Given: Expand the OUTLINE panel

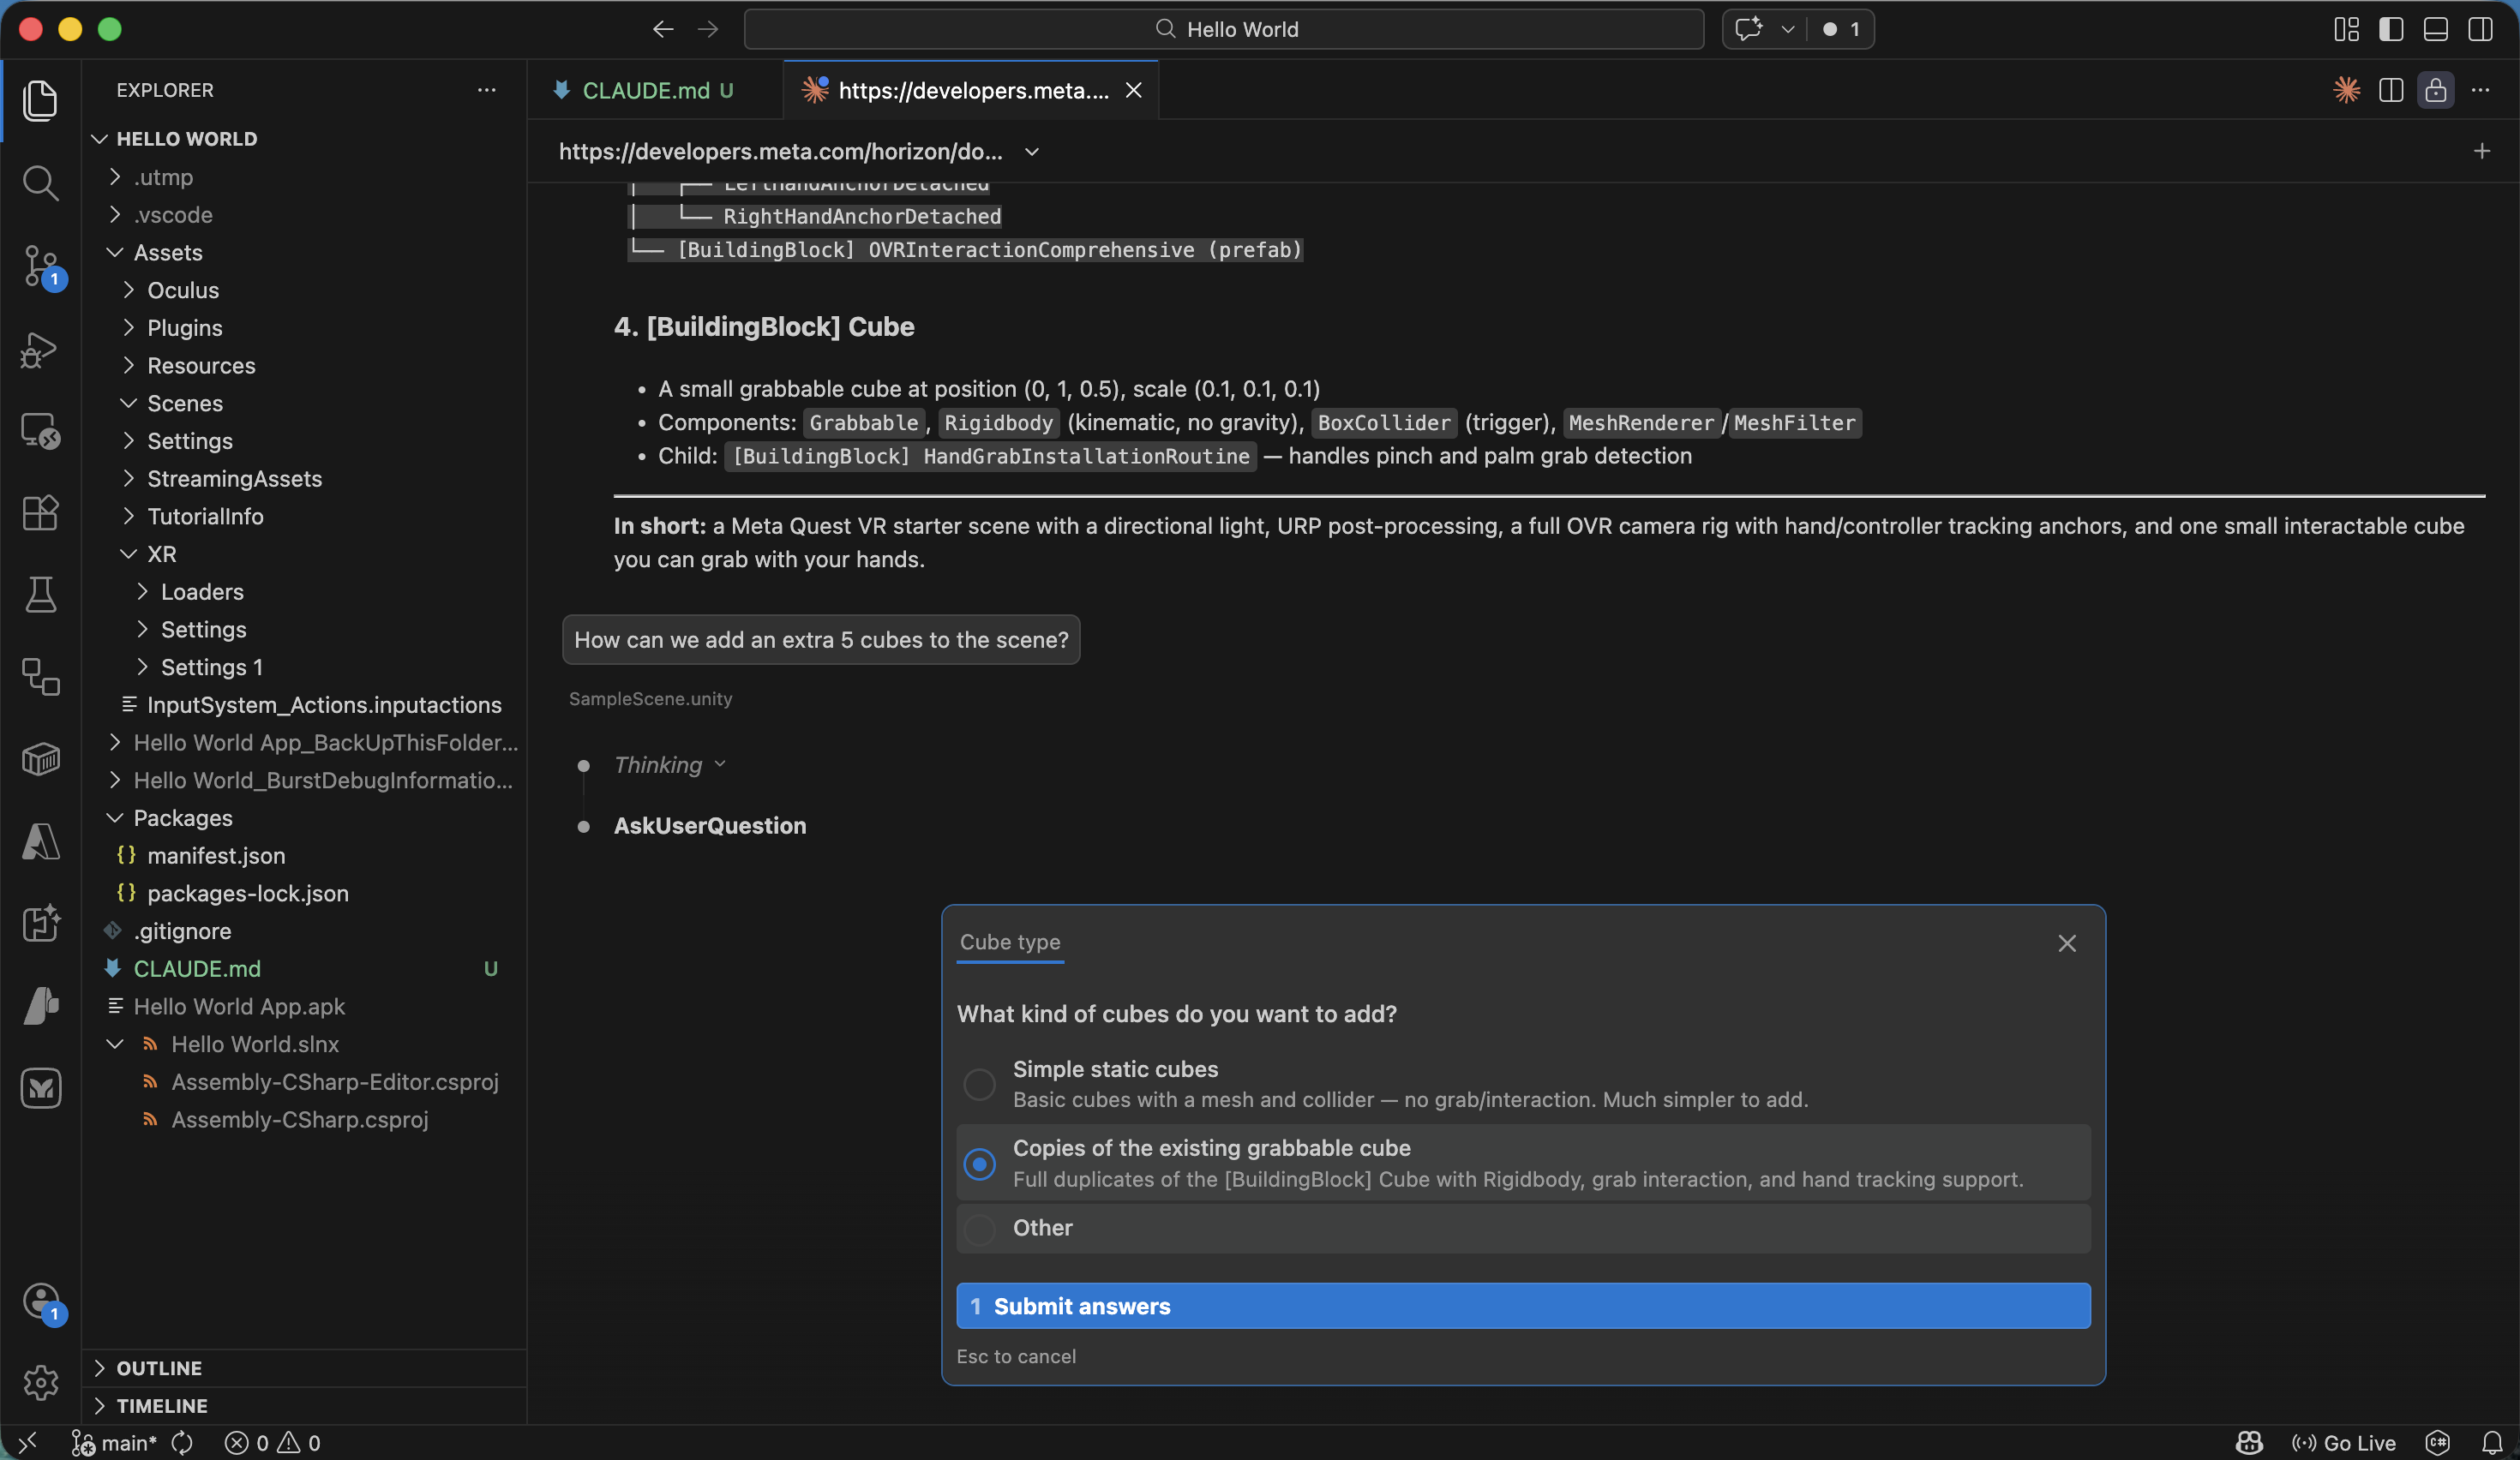Looking at the screenshot, I should click(x=159, y=1368).
